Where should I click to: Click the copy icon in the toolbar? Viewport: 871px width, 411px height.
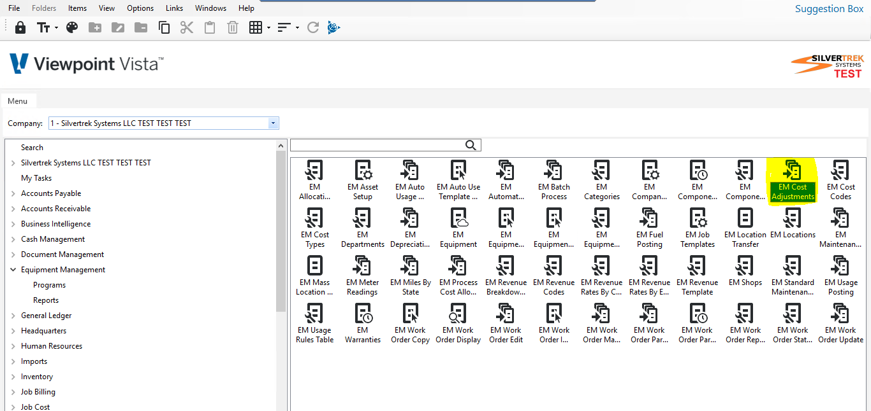(x=164, y=27)
